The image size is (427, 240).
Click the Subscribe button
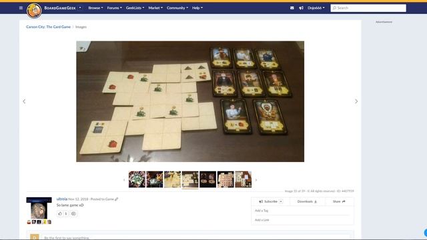[268, 201]
